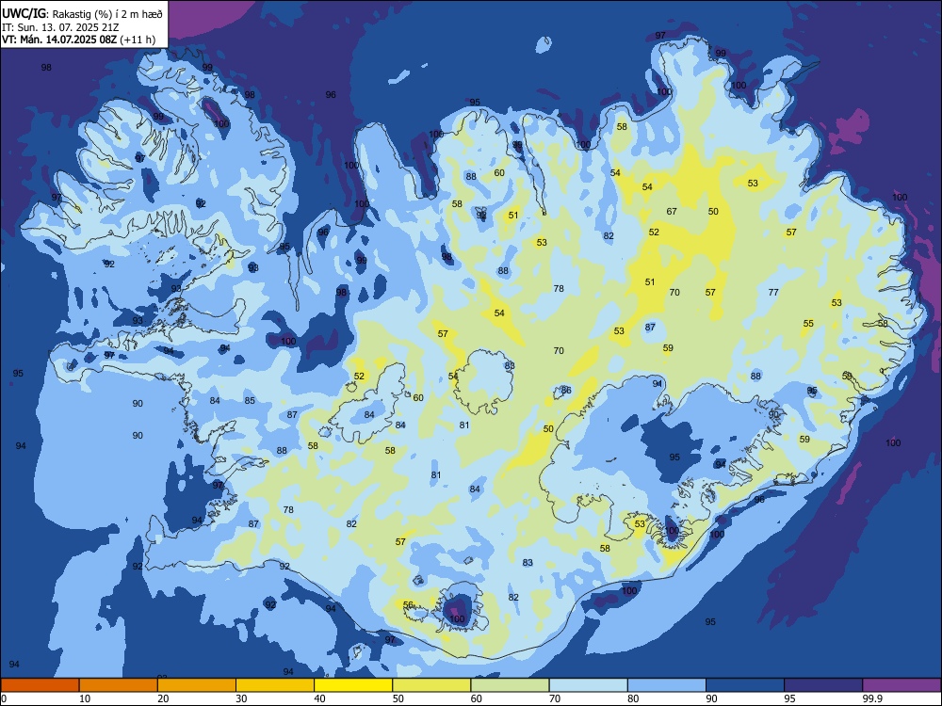
Task: Click the dark orange 0–10 legend swatch
Action: (40, 685)
